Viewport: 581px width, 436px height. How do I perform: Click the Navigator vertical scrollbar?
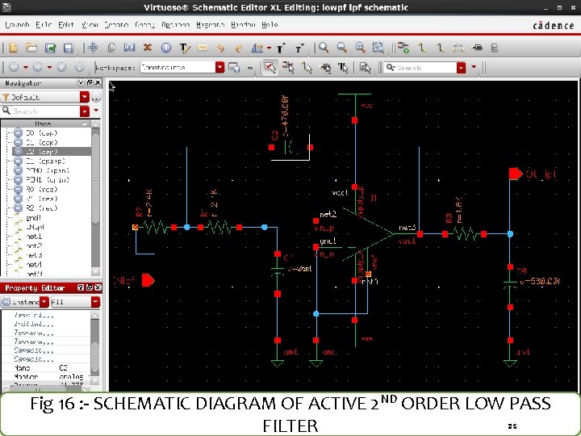(95, 198)
